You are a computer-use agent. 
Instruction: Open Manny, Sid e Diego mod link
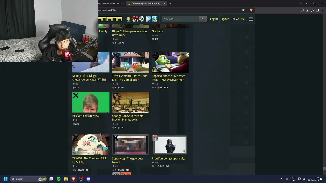coord(89,78)
